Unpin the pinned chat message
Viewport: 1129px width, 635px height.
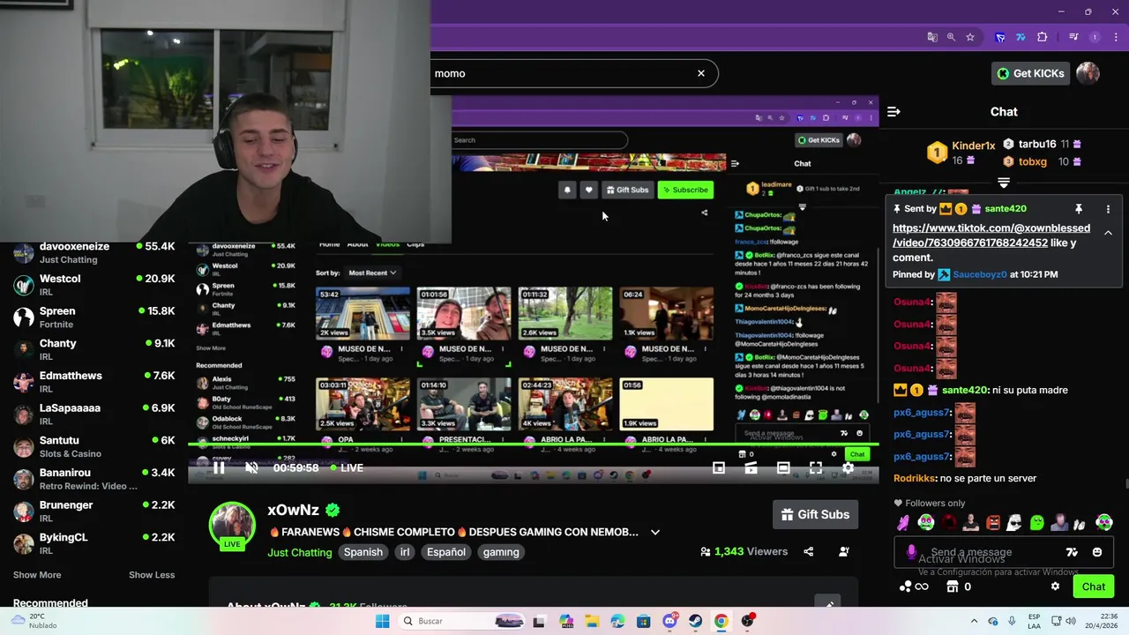point(1078,209)
